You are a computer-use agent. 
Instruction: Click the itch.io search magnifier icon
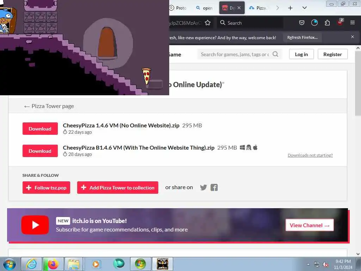[x=275, y=54]
